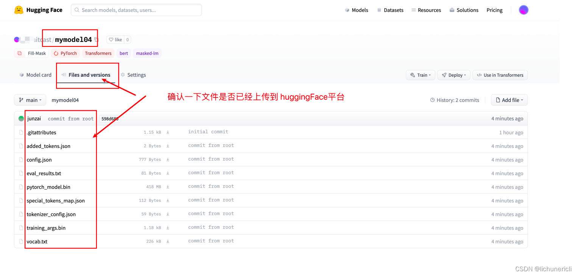Expand the Deploy dropdown
Screen dimensions: 577x275
click(454, 75)
